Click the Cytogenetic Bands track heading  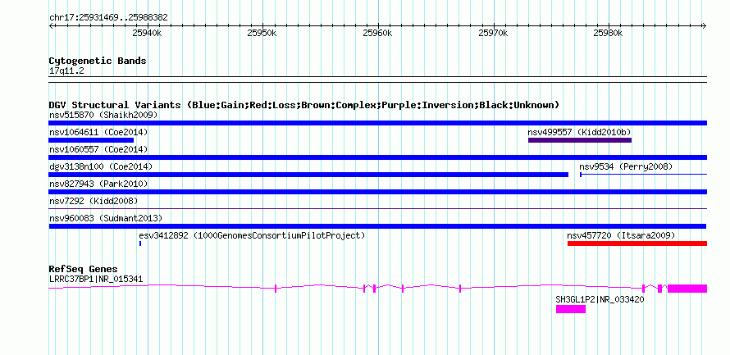98,61
